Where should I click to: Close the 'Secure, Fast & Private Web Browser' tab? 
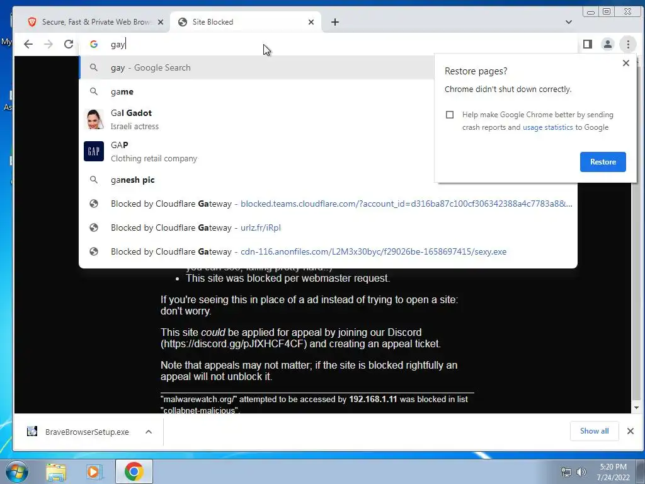(161, 22)
